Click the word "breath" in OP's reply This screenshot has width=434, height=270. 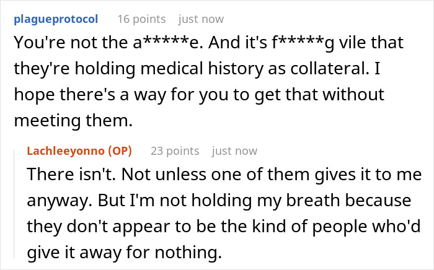tap(312, 200)
